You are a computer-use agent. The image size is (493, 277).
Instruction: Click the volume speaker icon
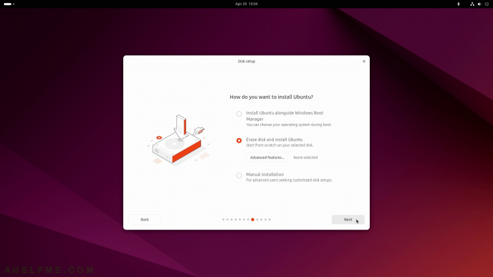click(479, 4)
